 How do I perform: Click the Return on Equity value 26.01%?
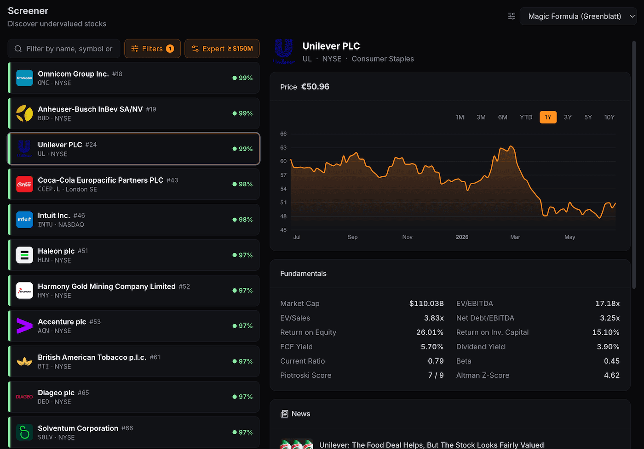[430, 332]
